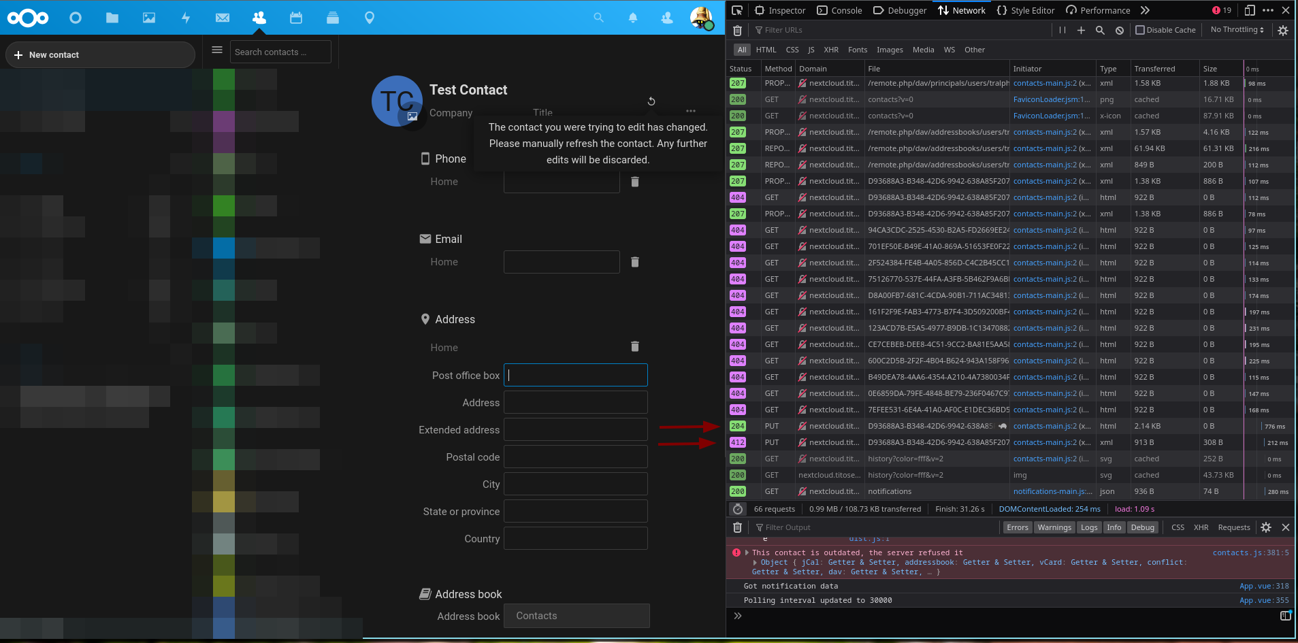This screenshot has width=1298, height=643.
Task: Open network search magnifier
Action: [x=1100, y=30]
